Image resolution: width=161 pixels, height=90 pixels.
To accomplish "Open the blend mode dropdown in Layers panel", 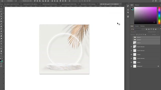I will 139,32.
